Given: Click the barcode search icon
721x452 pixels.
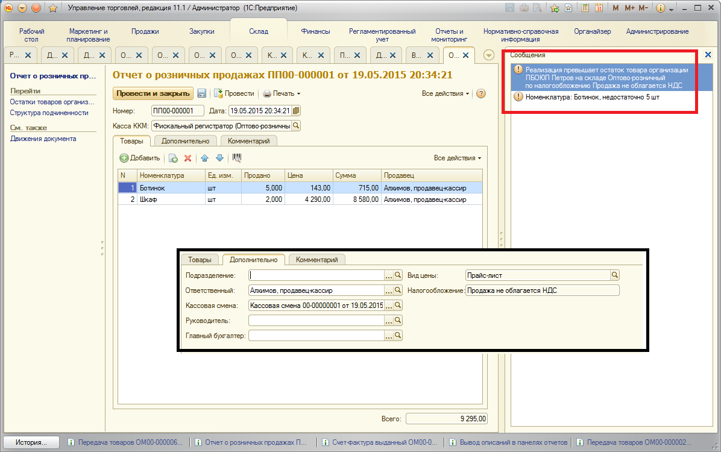Looking at the screenshot, I should [x=237, y=158].
